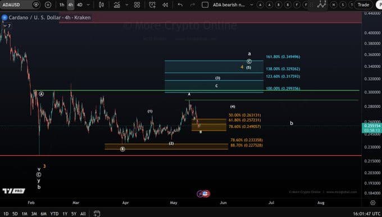Start bar replay with rewind icon
Screen dimensions: 382x217
coord(165,5)
